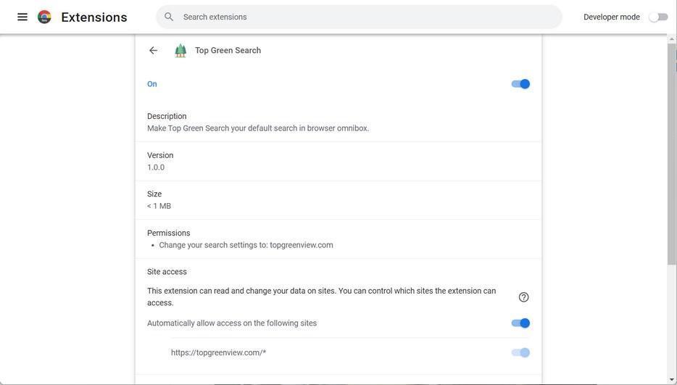677x385 pixels.
Task: Go back using the arrow icon
Action: (153, 51)
